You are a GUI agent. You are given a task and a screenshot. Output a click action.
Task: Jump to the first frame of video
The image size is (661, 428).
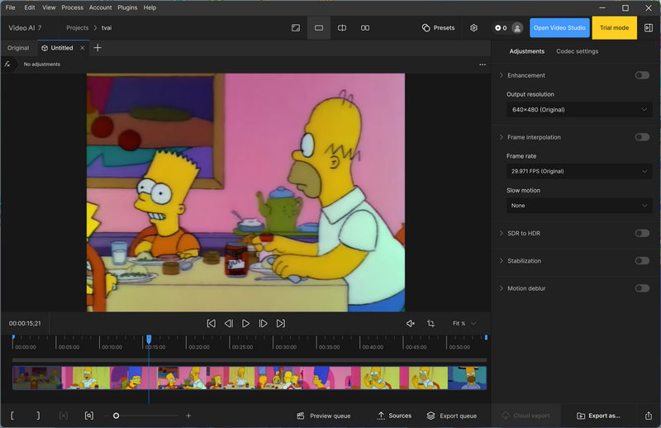coord(211,324)
